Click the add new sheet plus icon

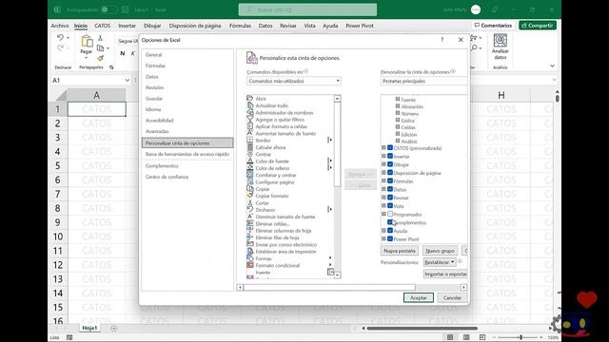click(x=113, y=328)
